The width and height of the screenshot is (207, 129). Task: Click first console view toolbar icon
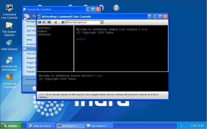(39, 22)
